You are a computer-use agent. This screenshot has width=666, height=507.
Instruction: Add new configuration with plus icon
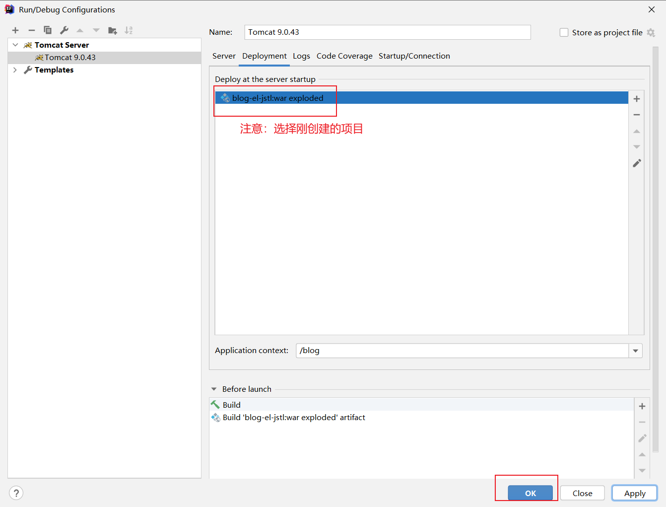click(15, 30)
